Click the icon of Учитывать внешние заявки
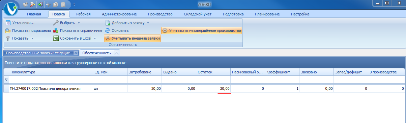This screenshot has width=406, height=123. 108,38
